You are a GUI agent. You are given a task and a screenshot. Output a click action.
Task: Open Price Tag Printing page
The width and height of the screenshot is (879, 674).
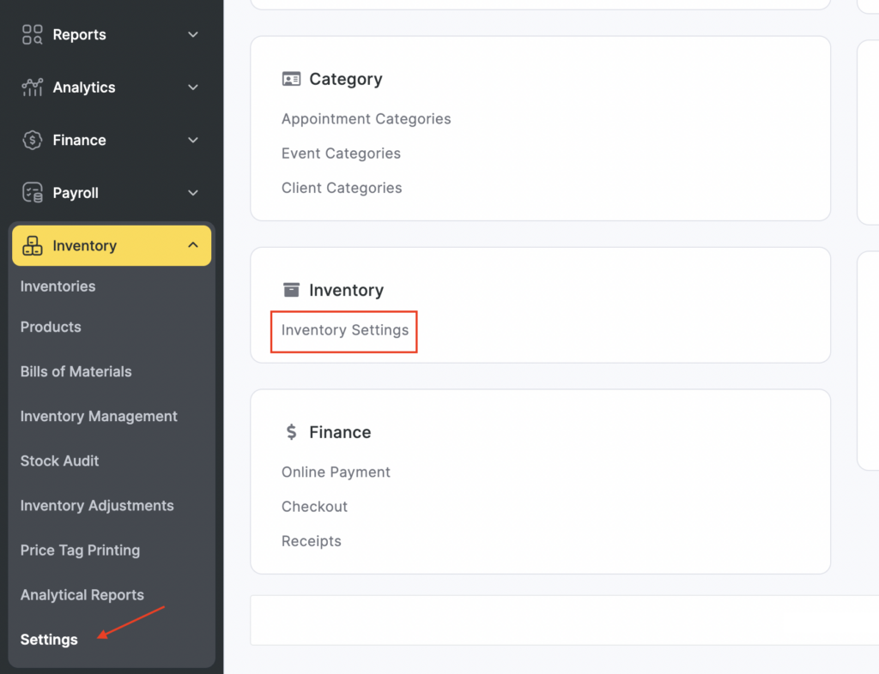[80, 551]
